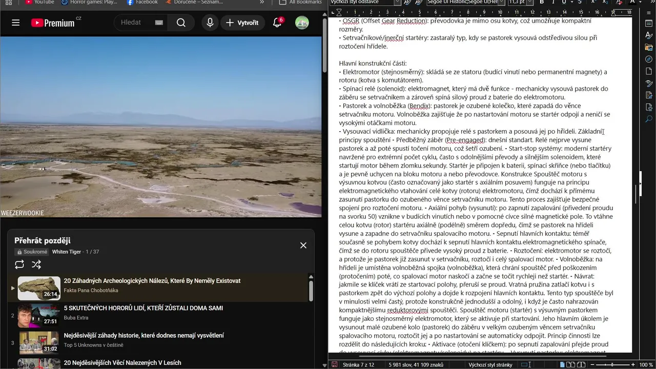Viewport: 656px width, 369px height.
Task: Switch to book view in the status bar
Action: point(581,365)
